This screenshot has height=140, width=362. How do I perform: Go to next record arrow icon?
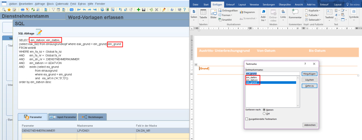pyautogui.click(x=89, y=10)
